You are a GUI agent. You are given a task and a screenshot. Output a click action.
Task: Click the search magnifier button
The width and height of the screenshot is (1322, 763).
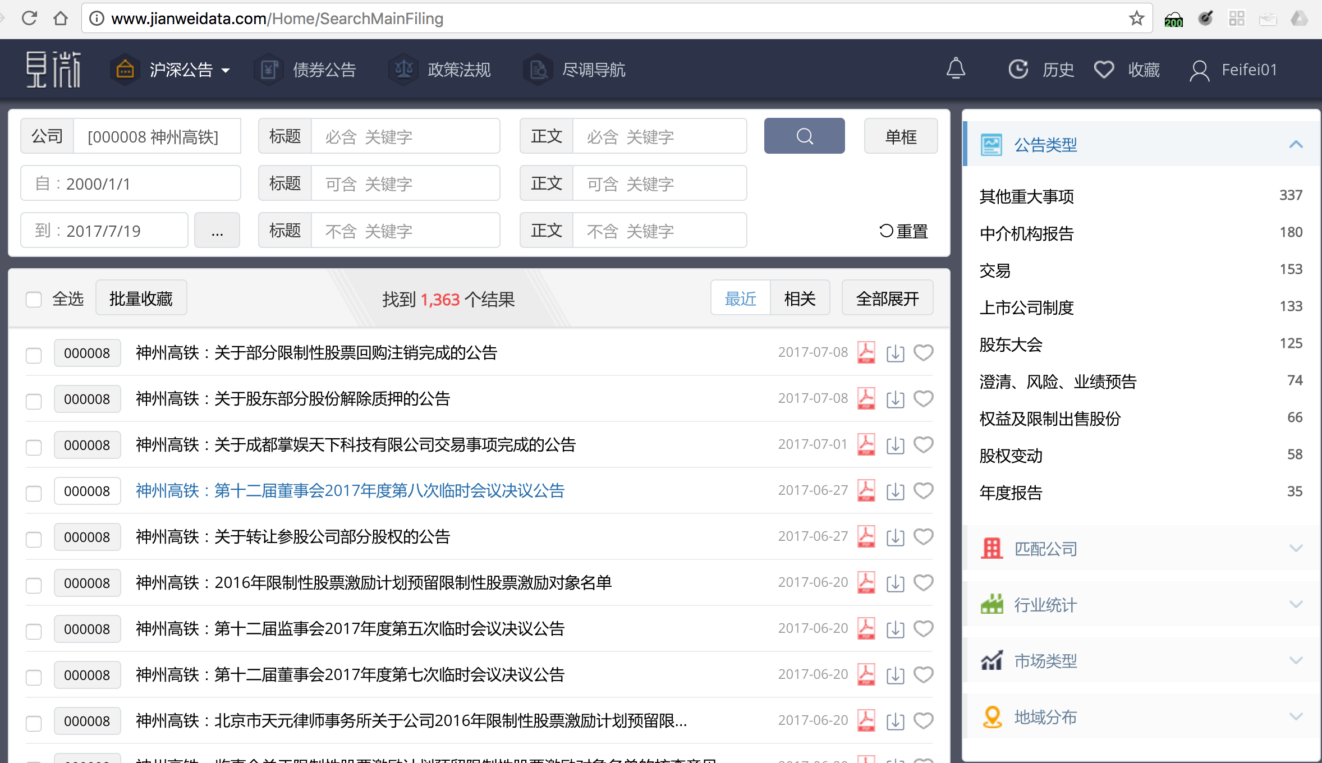804,136
